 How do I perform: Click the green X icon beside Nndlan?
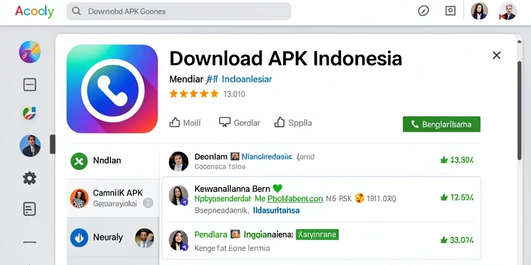[x=79, y=161]
